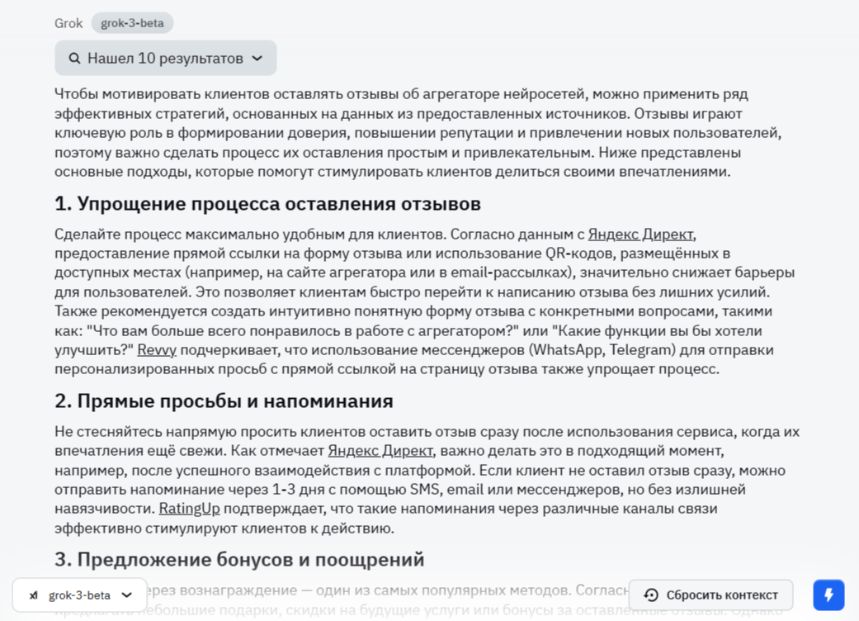Visit the RatingUp source link

(189, 509)
